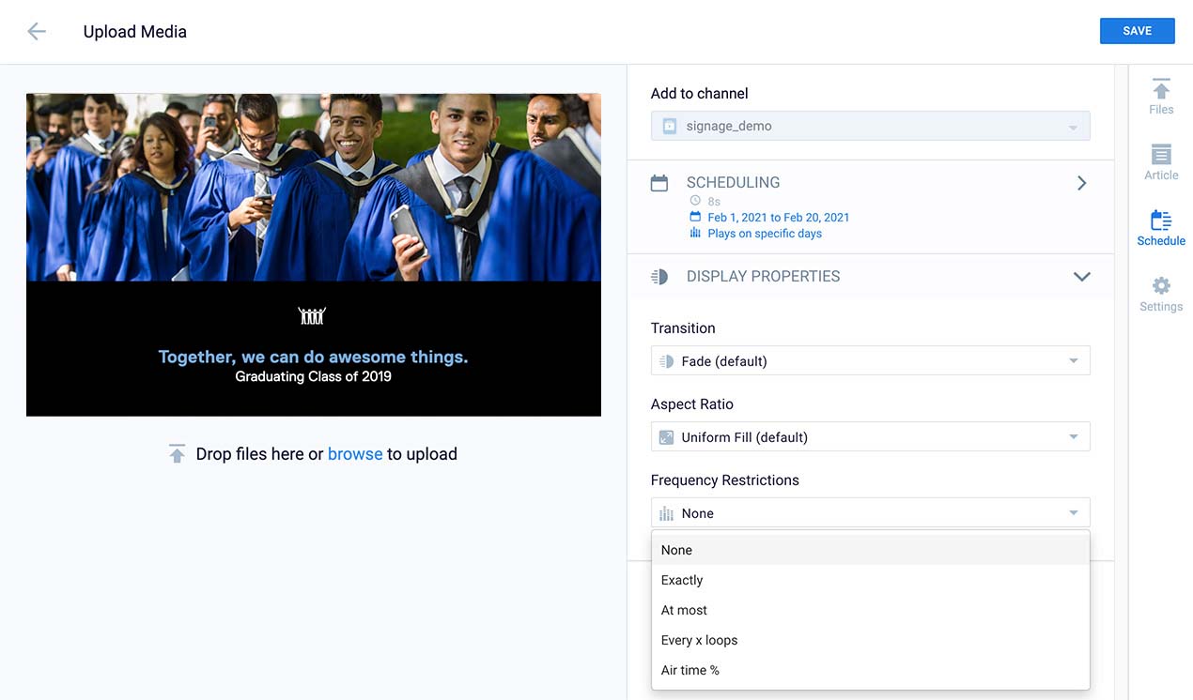Open the Settings gear panel
The width and height of the screenshot is (1193, 700).
tap(1161, 294)
